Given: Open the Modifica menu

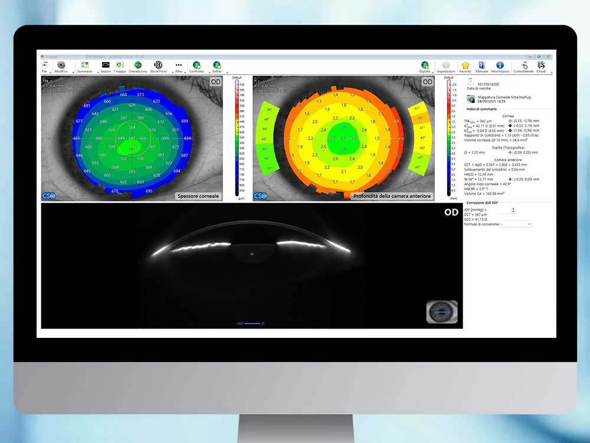Looking at the screenshot, I should tap(61, 66).
